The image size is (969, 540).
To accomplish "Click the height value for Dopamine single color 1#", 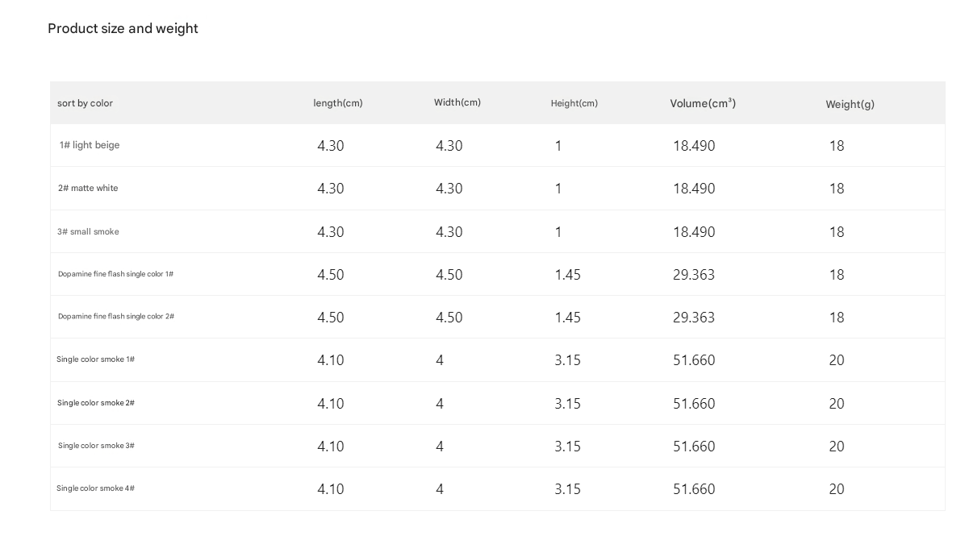I will click(567, 275).
